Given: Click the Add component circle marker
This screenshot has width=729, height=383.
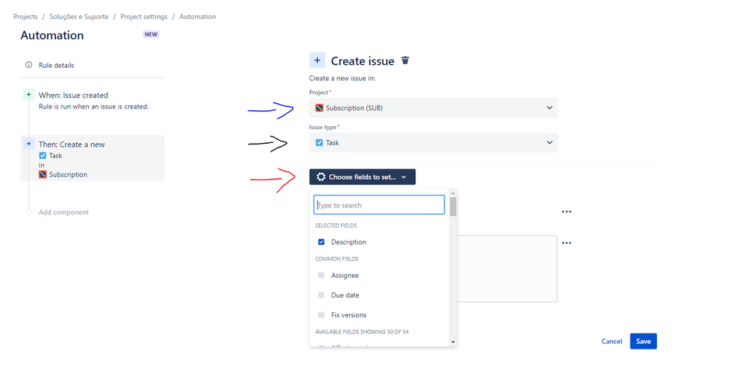Looking at the screenshot, I should click(29, 212).
